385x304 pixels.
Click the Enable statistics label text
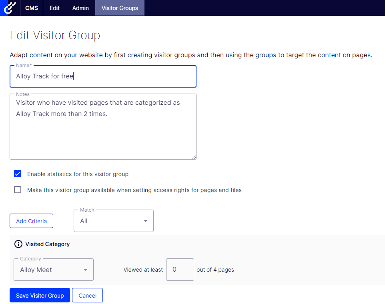pyautogui.click(x=78, y=174)
